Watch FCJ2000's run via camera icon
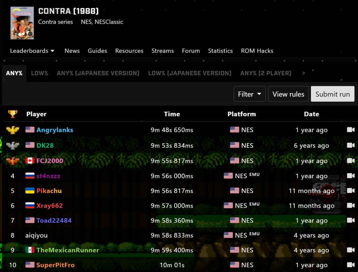 tap(350, 161)
